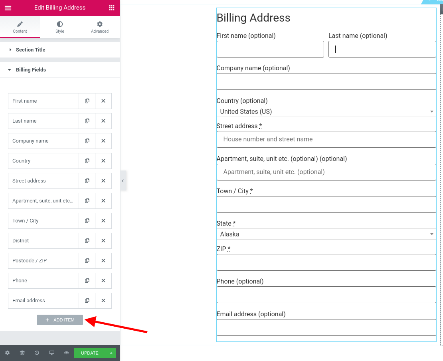This screenshot has width=443, height=361.
Task: Duplicate the Street address field item
Action: (x=87, y=181)
